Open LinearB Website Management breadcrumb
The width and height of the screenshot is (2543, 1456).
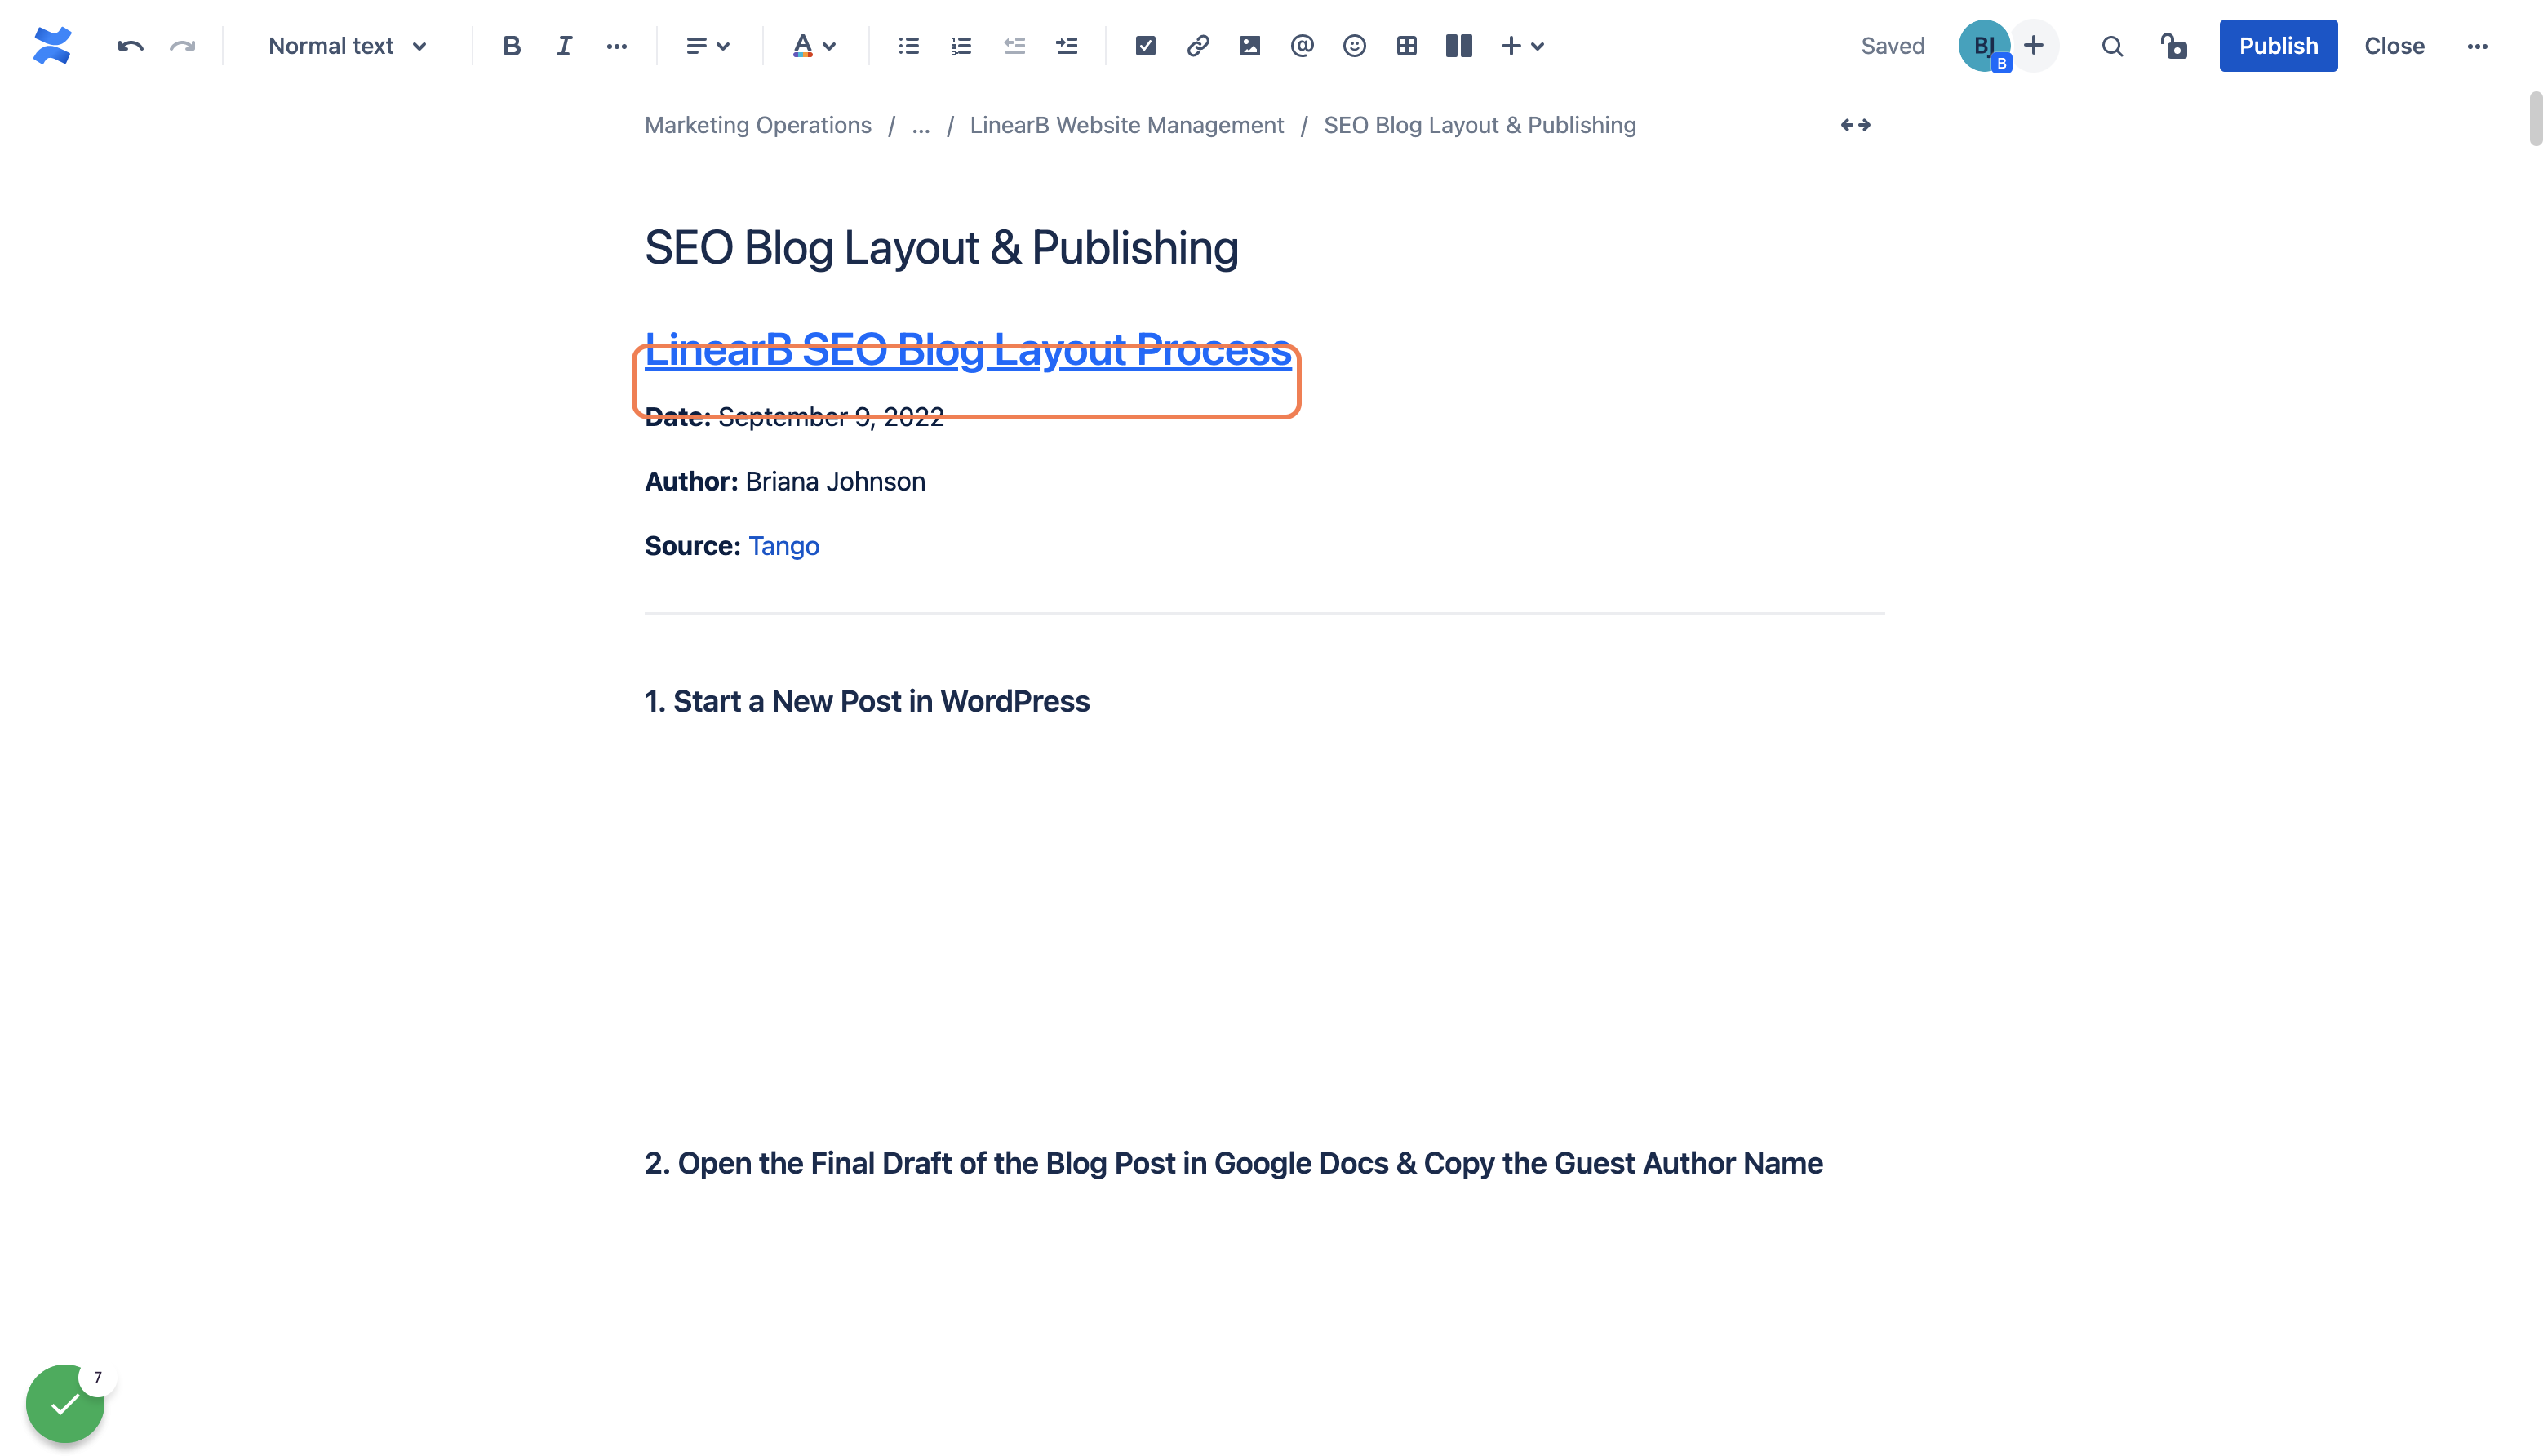(1126, 125)
